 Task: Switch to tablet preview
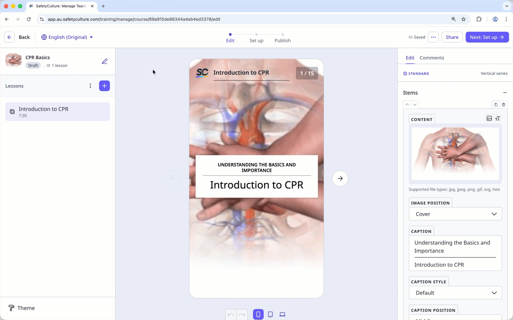point(270,315)
